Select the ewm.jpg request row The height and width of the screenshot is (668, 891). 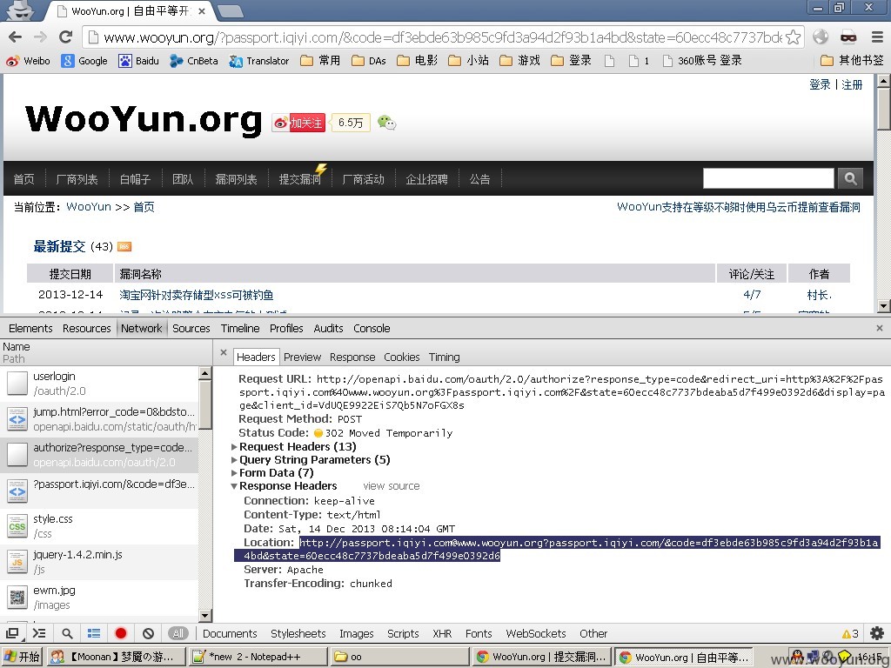tap(99, 598)
